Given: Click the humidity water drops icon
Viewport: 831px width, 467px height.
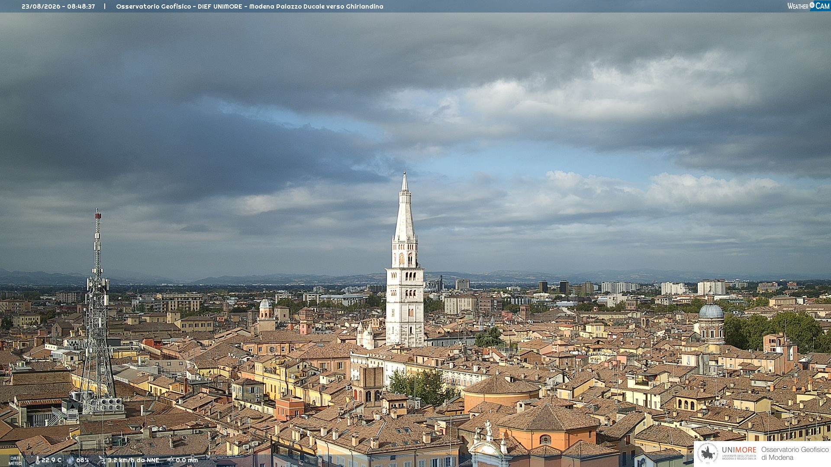Looking at the screenshot, I should pos(71,461).
